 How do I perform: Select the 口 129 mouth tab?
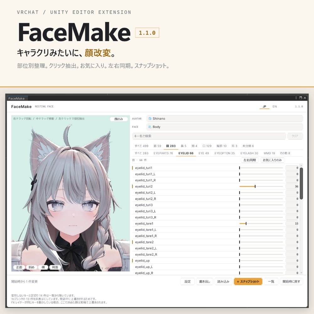click(x=207, y=146)
